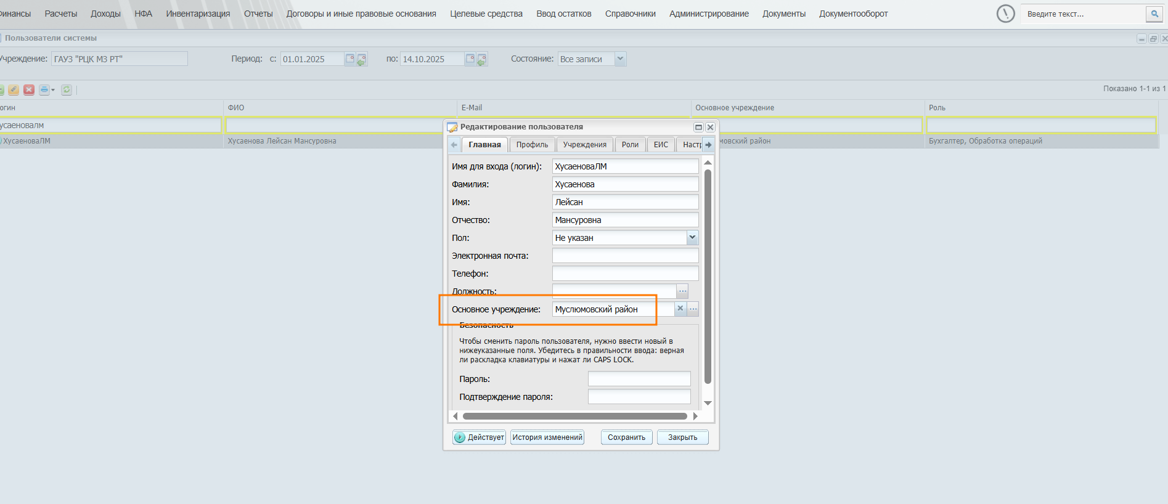Click the Учреждение field ГАУЗ РЦК МЗ РТ
The height and width of the screenshot is (504, 1168).
pyautogui.click(x=120, y=59)
